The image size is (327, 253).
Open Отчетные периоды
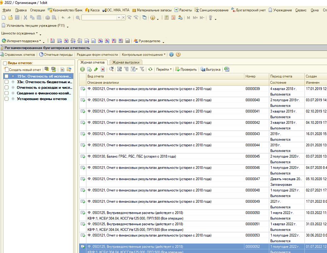pyautogui.click(x=56, y=54)
